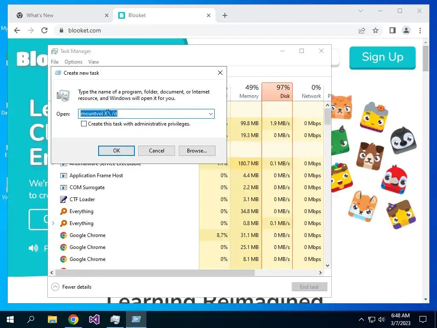Open Task Manager File menu
The height and width of the screenshot is (328, 437).
tap(55, 62)
